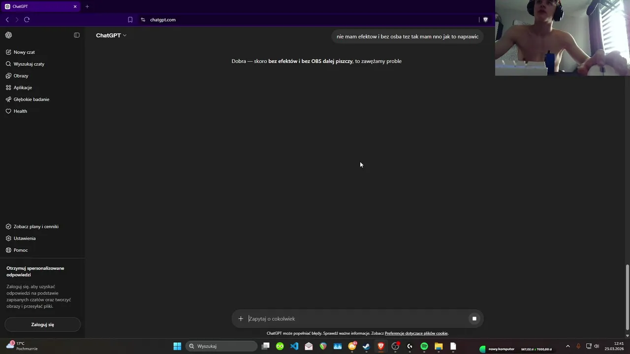Click the microphone tray icon
This screenshot has height=354, width=630.
click(578, 346)
